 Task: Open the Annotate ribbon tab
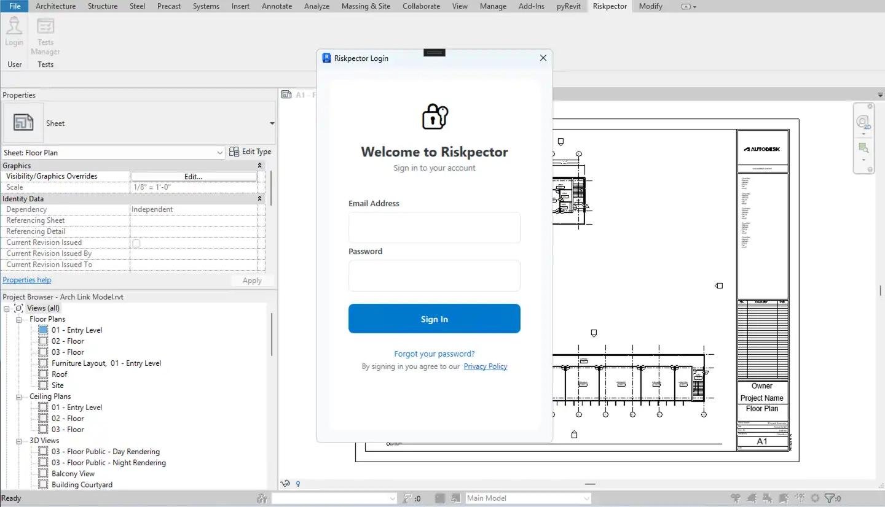(x=277, y=6)
